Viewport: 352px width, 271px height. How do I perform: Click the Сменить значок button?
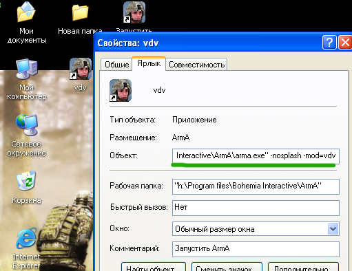[x=227, y=267]
